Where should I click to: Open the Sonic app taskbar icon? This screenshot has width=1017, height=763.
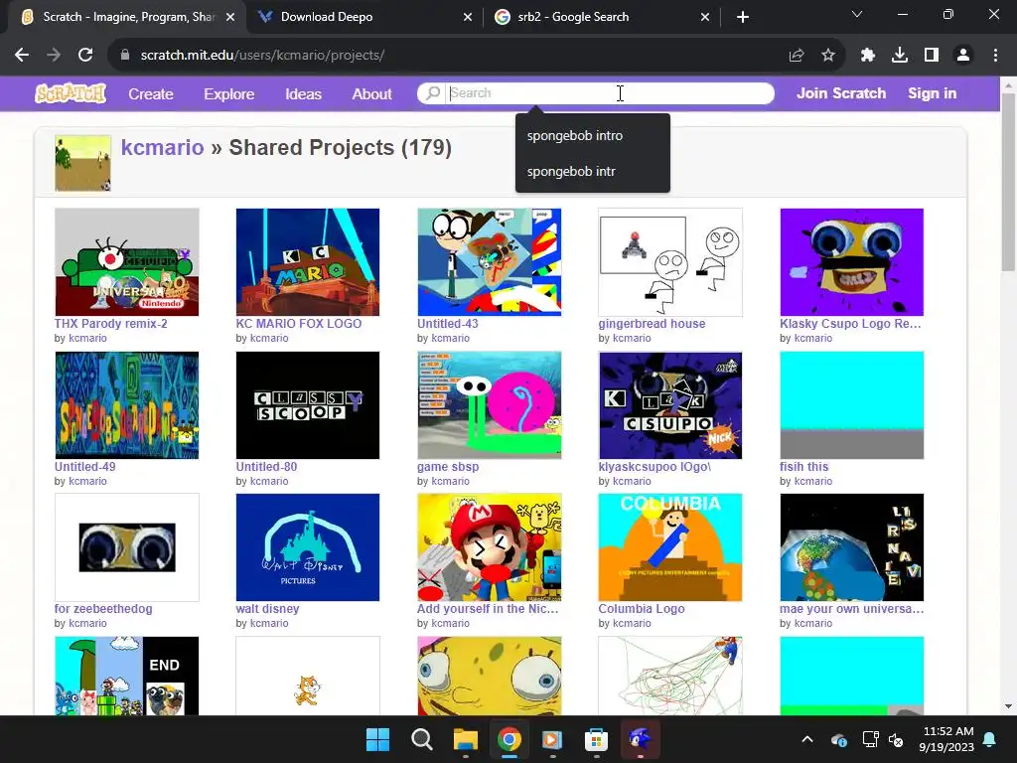pyautogui.click(x=641, y=739)
